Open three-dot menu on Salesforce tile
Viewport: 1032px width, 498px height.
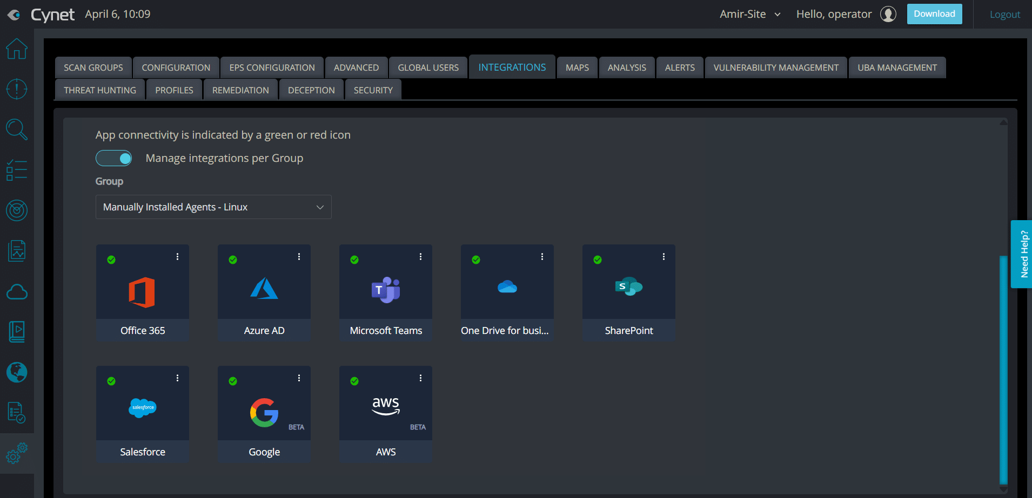(177, 378)
